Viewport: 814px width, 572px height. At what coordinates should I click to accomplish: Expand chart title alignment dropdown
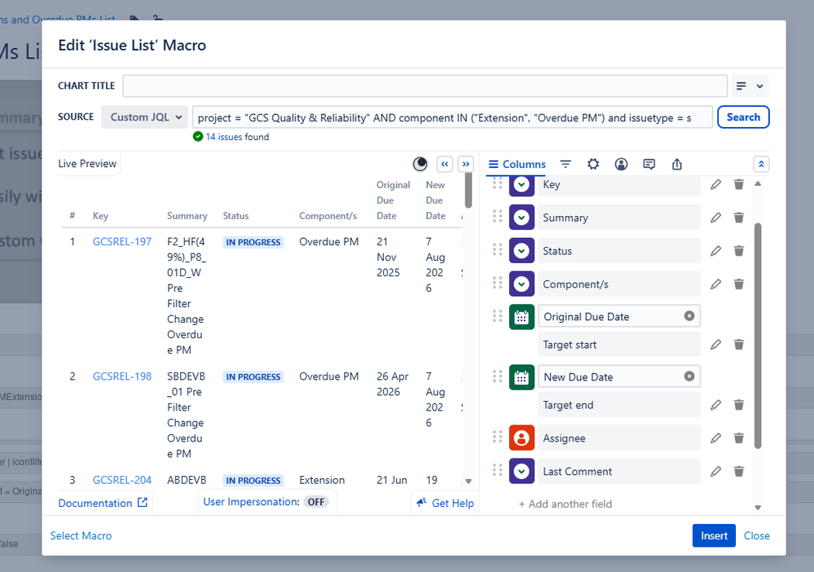750,86
